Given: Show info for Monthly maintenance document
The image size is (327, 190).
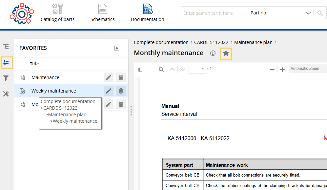Looking at the screenshot, I should click(213, 53).
